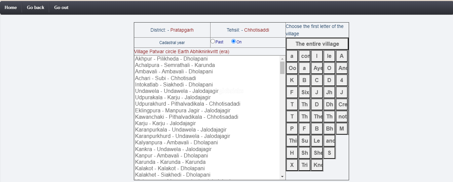Click the village list scroll up arrow

click(282, 59)
